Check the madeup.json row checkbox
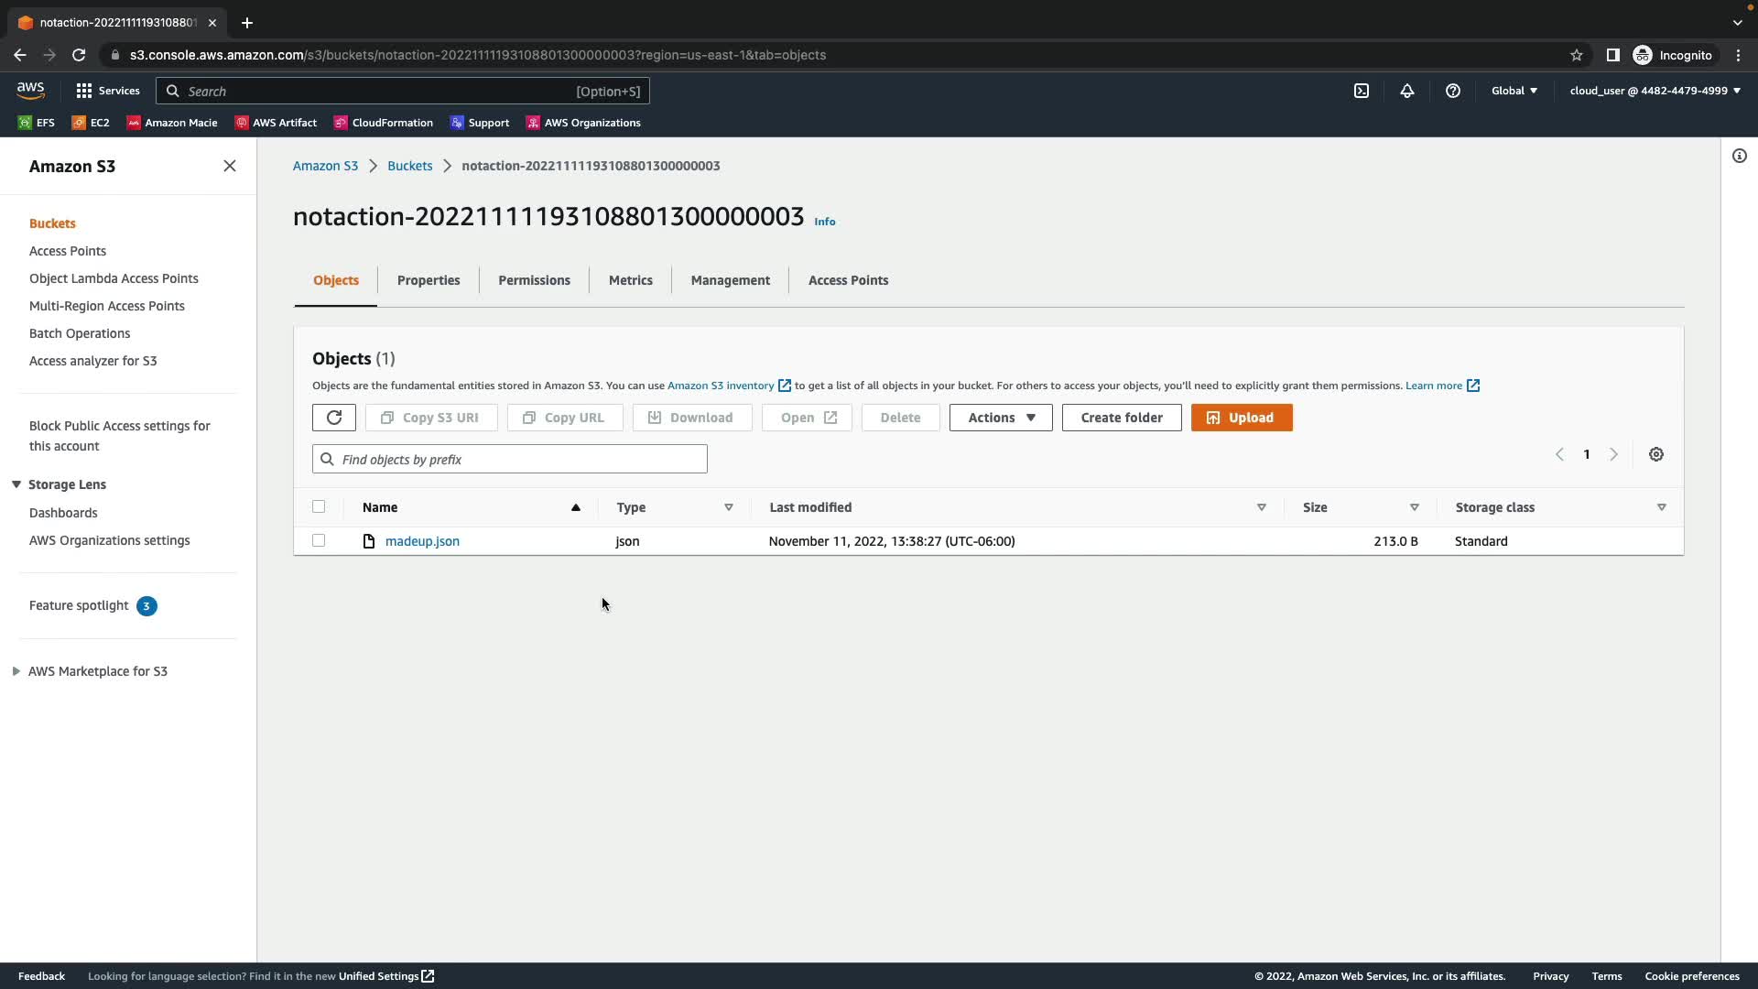 [x=319, y=540]
